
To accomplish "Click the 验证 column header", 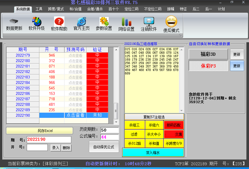I will 97,49.
